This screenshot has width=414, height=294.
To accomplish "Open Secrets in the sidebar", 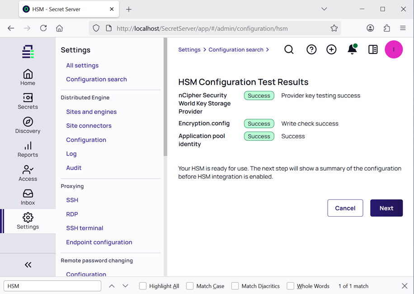I will click(28, 101).
